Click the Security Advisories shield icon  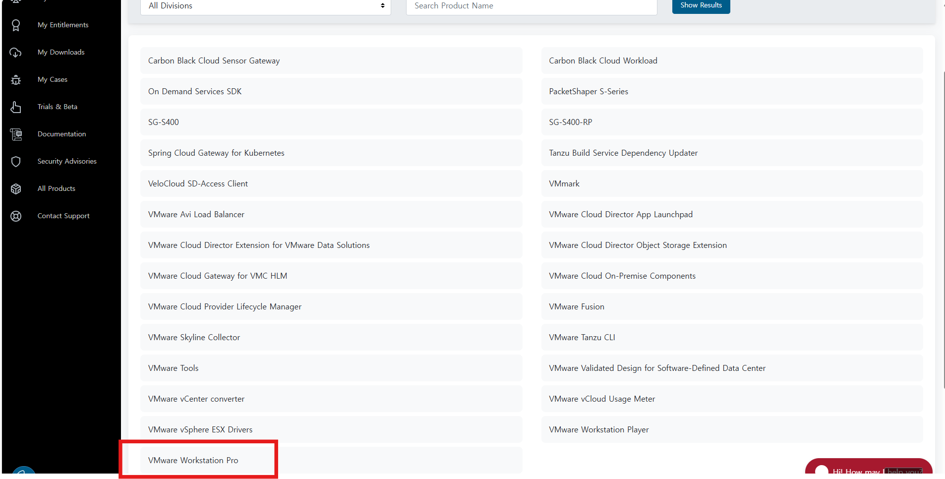(x=16, y=162)
